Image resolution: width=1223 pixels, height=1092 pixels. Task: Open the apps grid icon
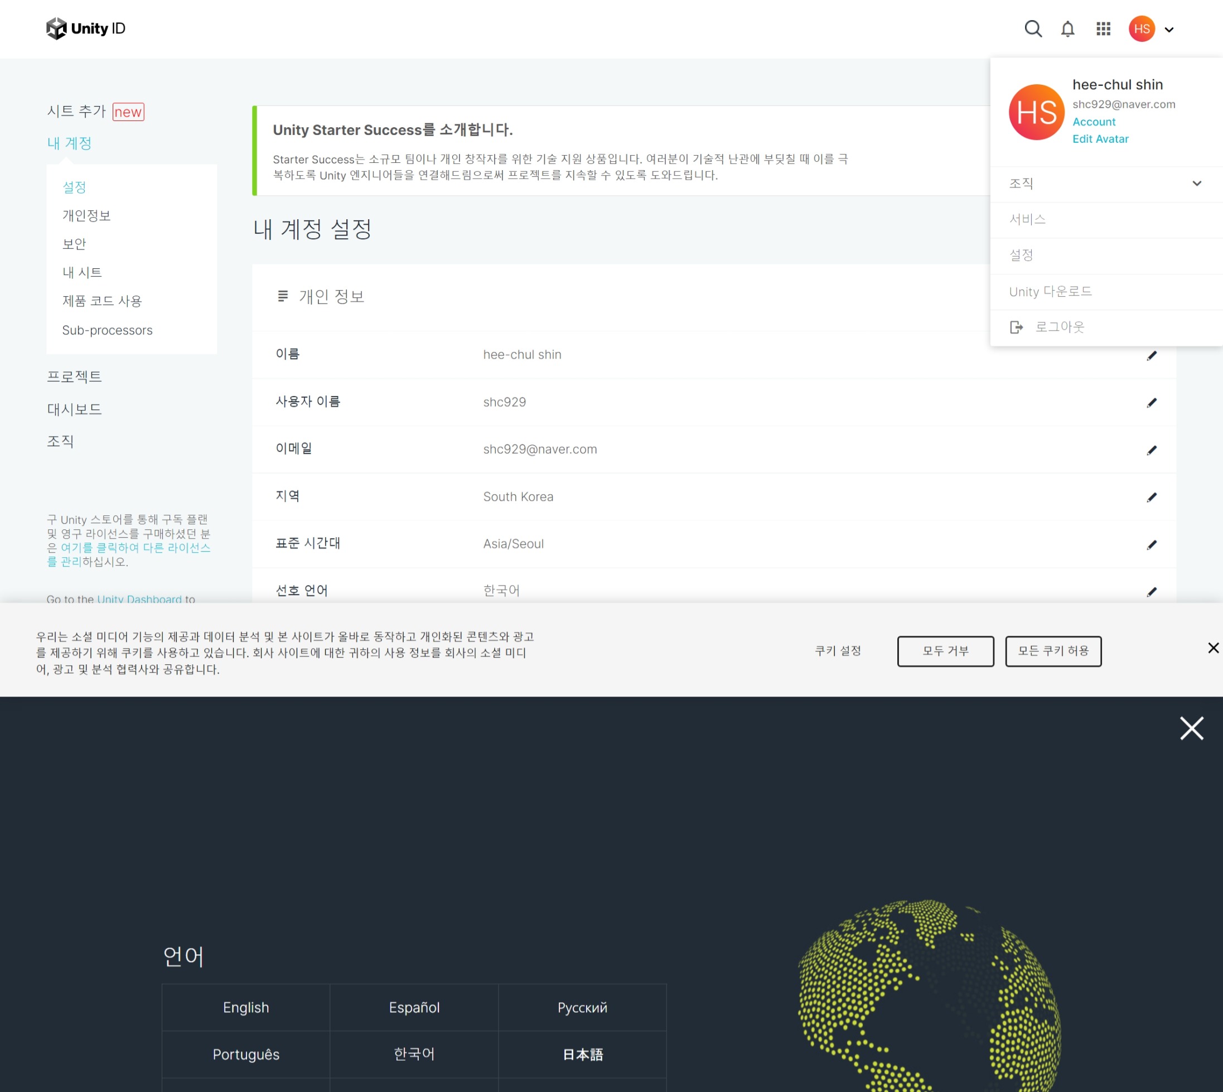tap(1103, 29)
